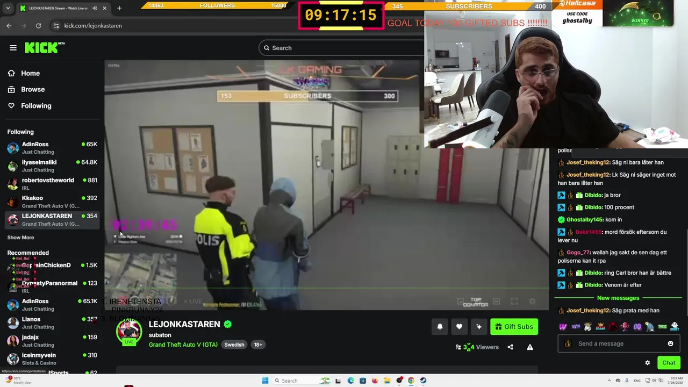Click the green Chat send button
The width and height of the screenshot is (688, 387).
click(x=669, y=363)
